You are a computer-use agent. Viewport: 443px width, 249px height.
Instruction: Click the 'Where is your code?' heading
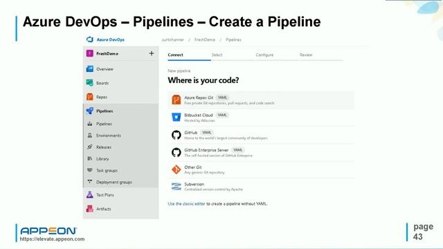[x=204, y=80]
